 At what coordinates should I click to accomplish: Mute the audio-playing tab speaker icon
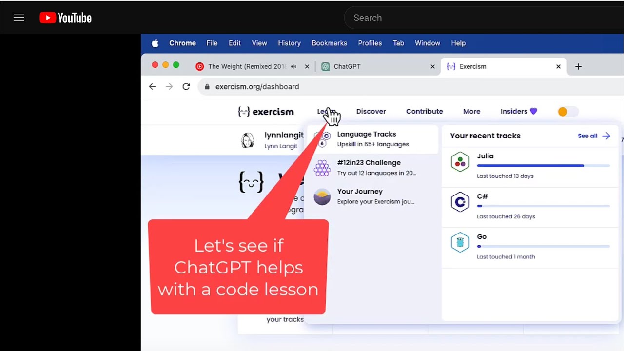pos(293,67)
